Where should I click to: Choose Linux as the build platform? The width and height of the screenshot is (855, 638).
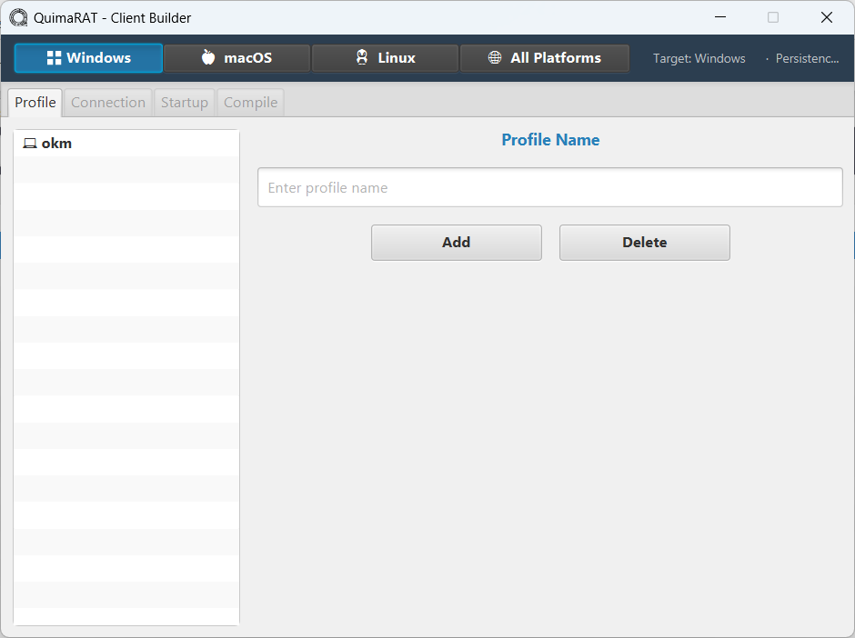point(385,56)
